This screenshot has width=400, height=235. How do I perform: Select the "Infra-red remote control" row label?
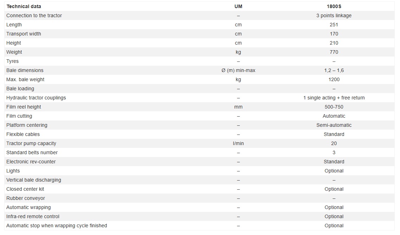point(33,216)
